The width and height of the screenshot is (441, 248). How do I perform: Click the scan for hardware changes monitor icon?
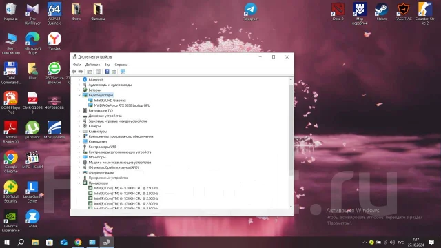(x=123, y=72)
